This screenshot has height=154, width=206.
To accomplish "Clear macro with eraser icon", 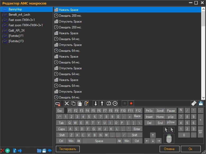I will click(x=194, y=103).
